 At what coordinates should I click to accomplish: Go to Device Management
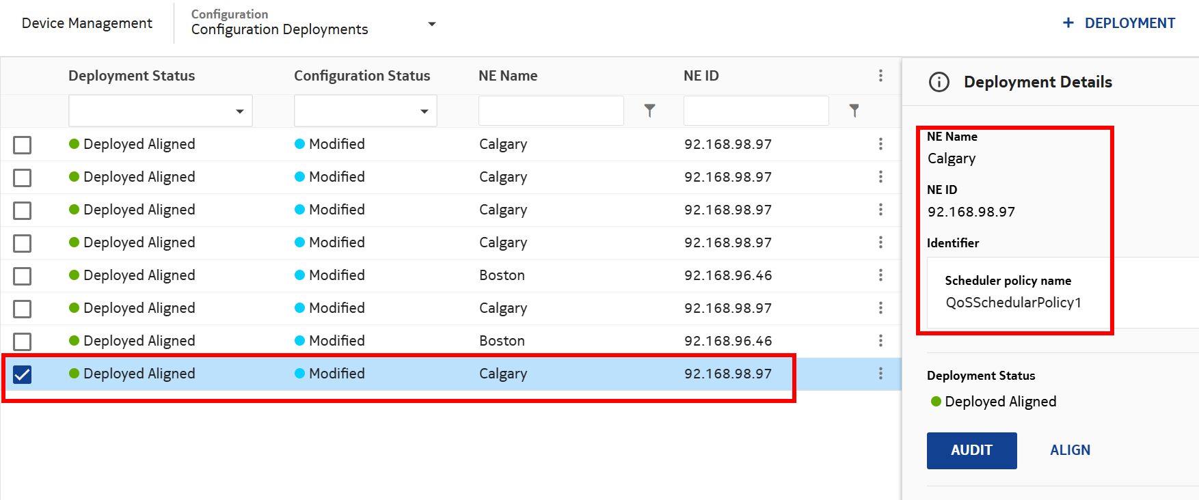(87, 23)
